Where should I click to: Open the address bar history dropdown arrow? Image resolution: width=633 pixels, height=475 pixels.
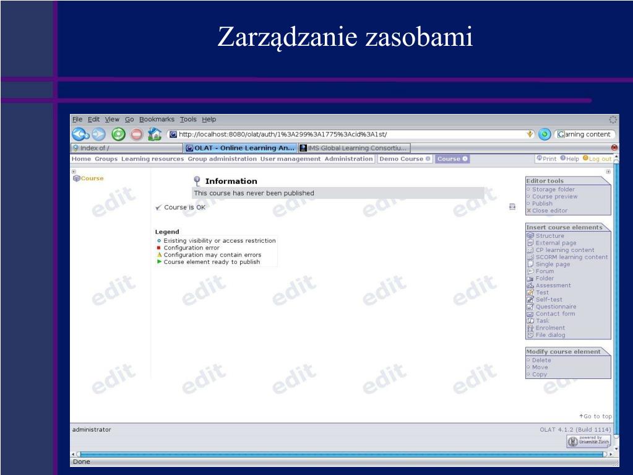point(530,134)
